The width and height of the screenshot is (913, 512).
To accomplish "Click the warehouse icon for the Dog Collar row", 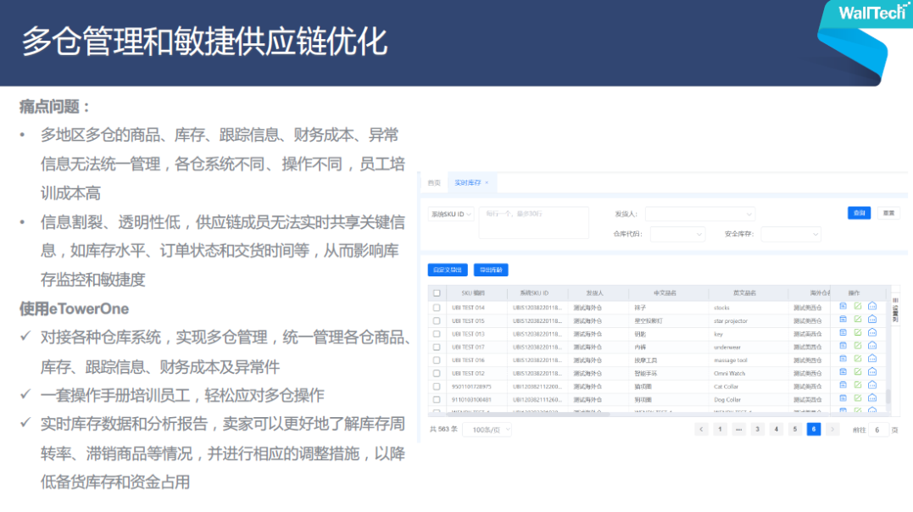I will pyautogui.click(x=872, y=398).
